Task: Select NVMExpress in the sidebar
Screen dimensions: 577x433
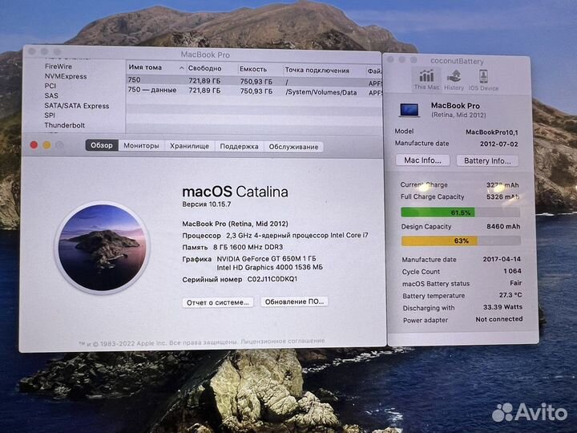Action: 66,77
